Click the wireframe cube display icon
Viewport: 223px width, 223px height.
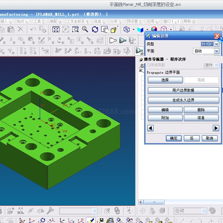(x=127, y=30)
